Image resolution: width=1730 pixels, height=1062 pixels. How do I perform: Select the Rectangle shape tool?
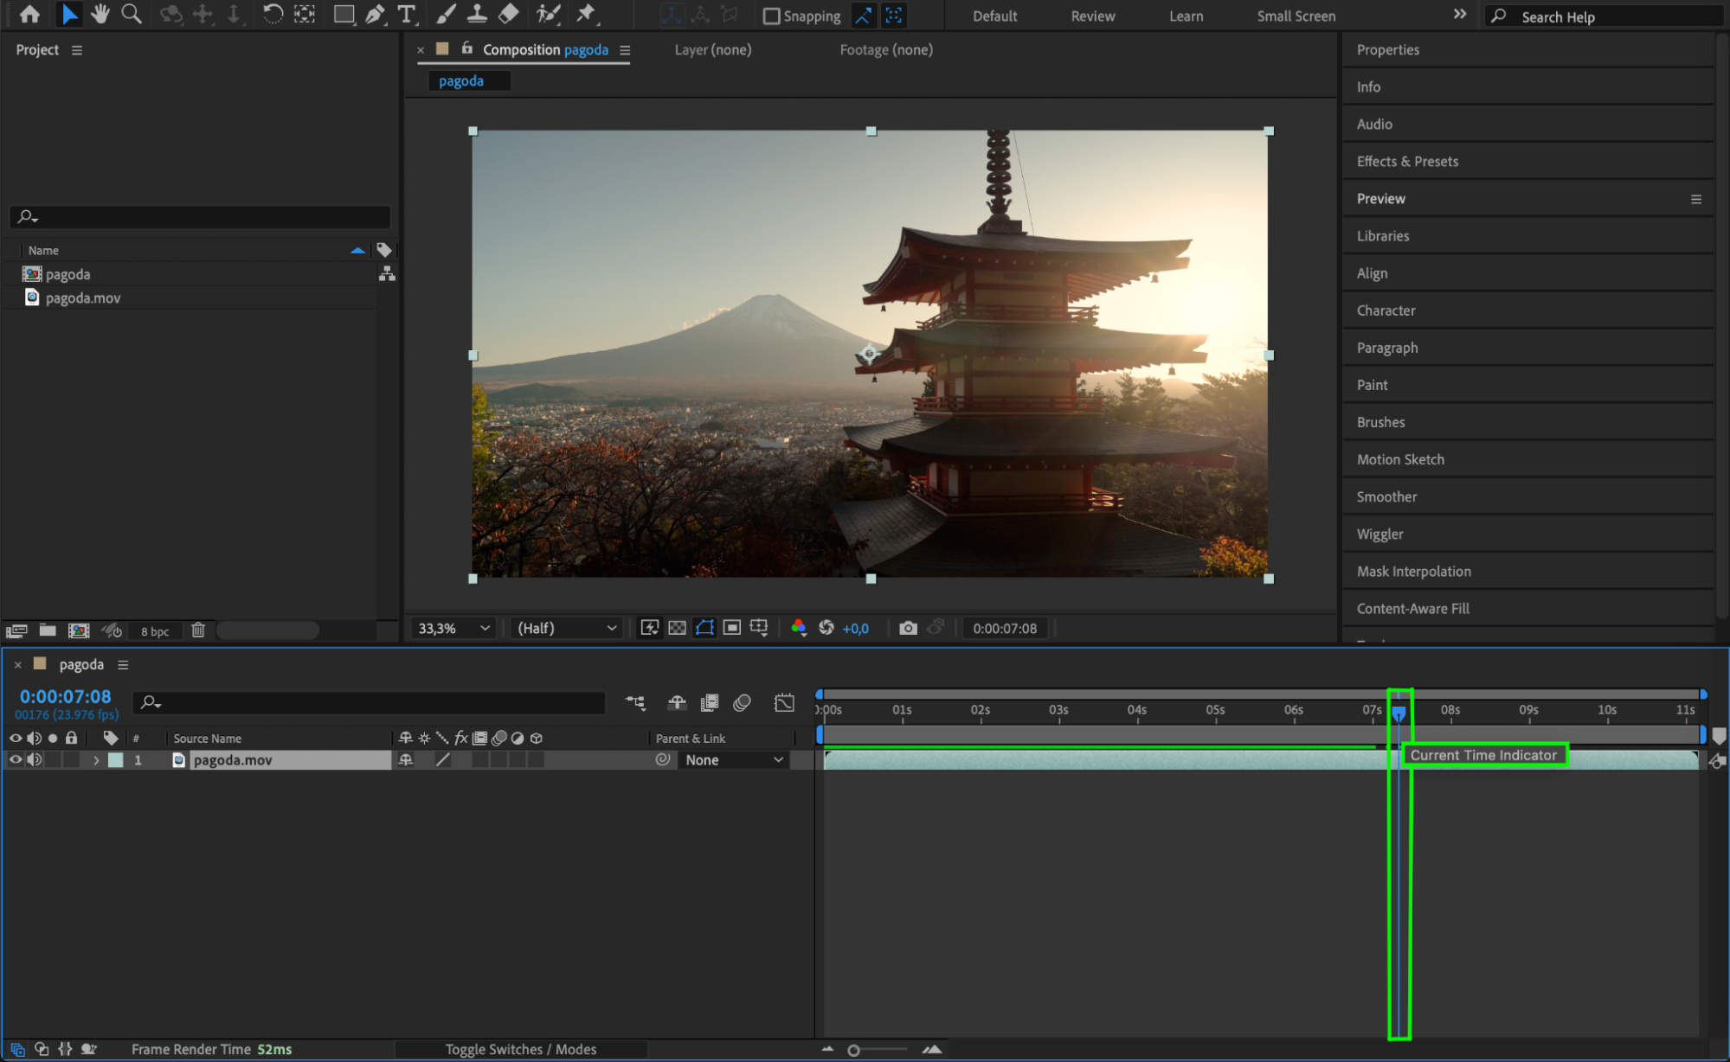click(x=344, y=15)
